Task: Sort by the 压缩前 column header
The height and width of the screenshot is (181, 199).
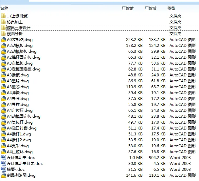Action: (x=128, y=9)
